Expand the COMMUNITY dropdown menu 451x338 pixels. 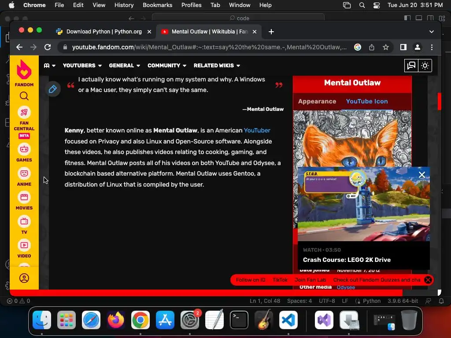167,66
